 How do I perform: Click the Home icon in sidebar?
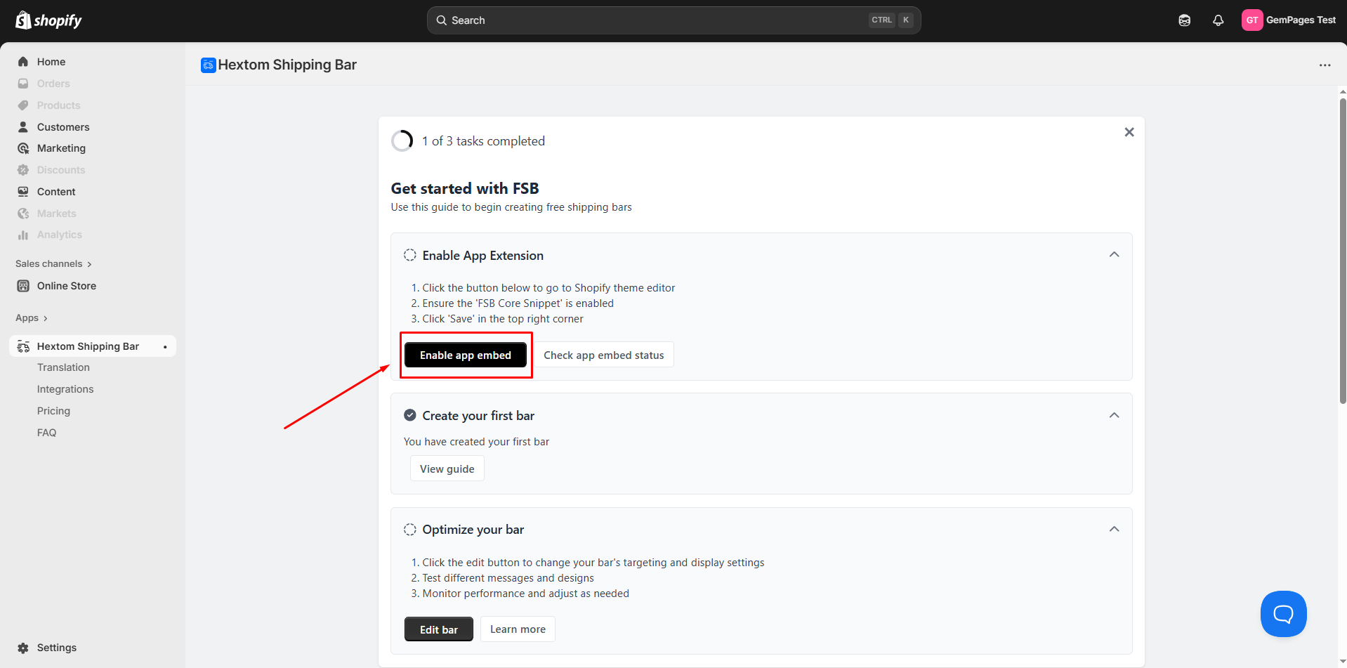23,62
